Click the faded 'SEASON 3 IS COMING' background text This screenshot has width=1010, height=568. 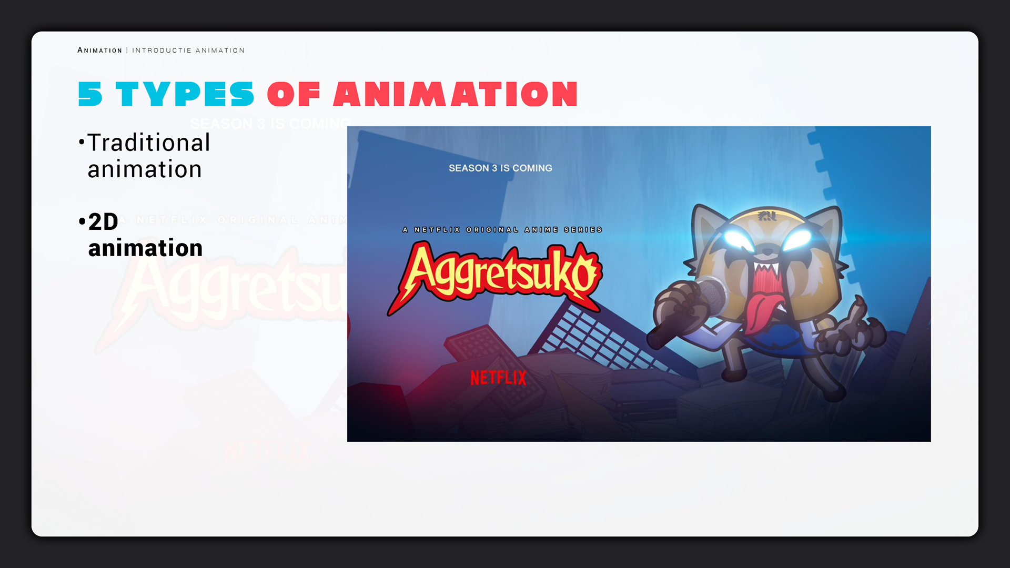tap(268, 124)
